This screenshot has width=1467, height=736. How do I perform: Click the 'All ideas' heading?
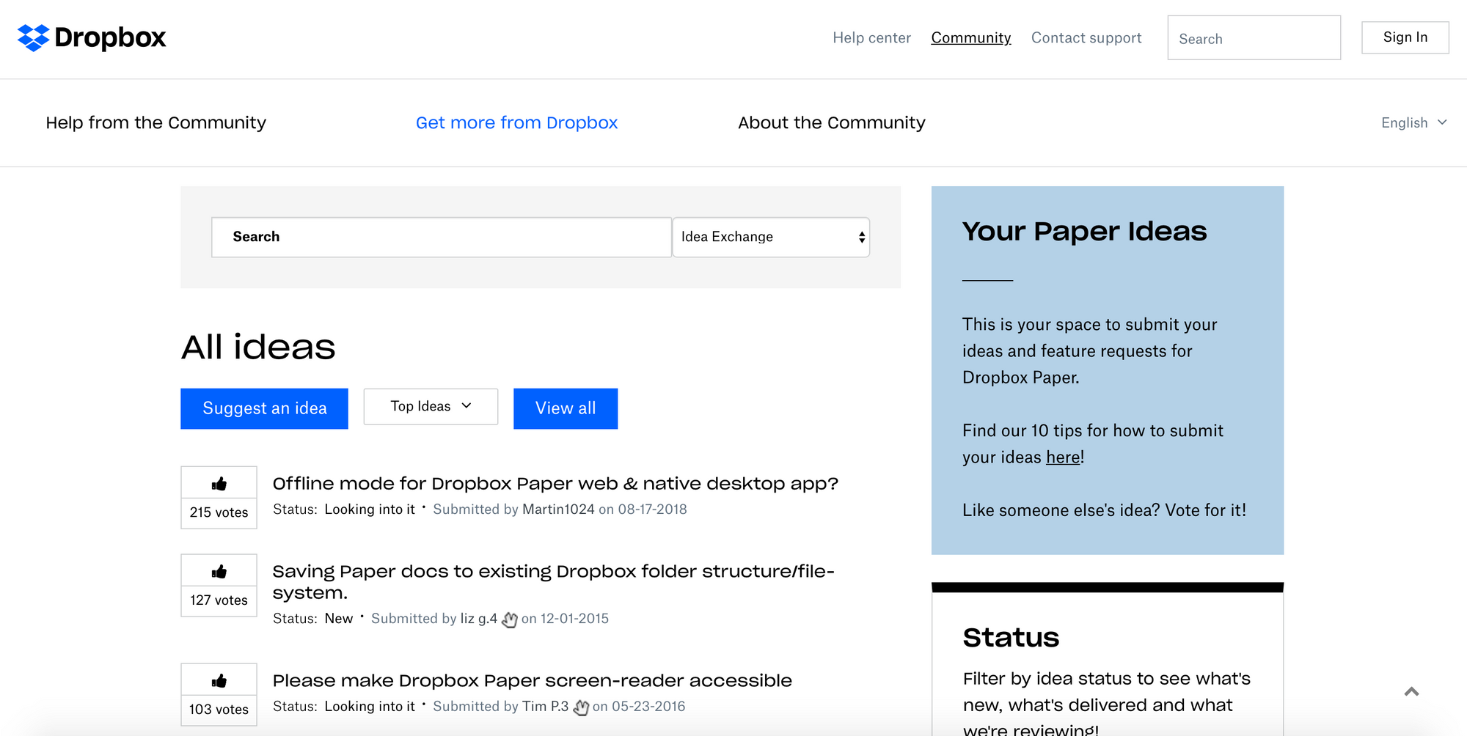point(258,347)
